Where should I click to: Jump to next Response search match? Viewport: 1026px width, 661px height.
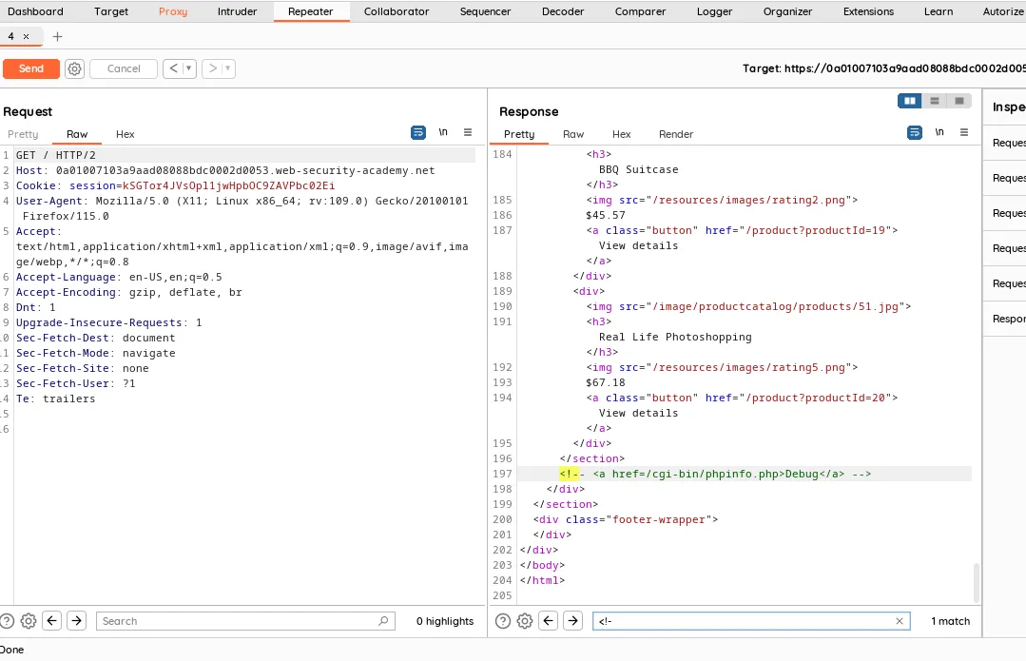(573, 620)
